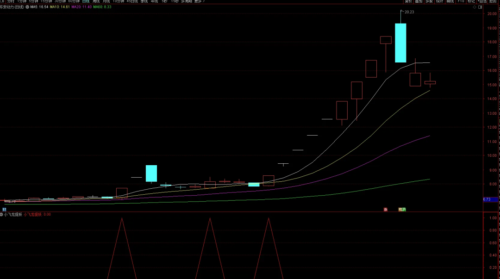The height and width of the screenshot is (279, 500).
Task: Open the 多周期 multi-period view
Action: tap(187, 1)
